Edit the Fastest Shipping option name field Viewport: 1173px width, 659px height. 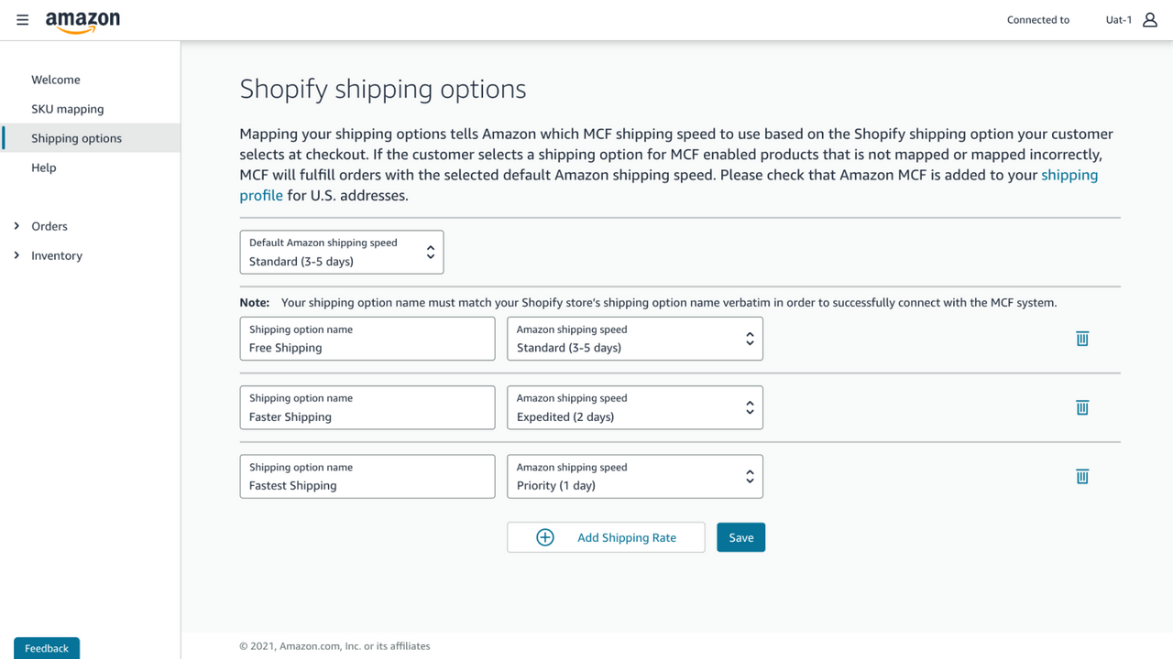pos(367,476)
